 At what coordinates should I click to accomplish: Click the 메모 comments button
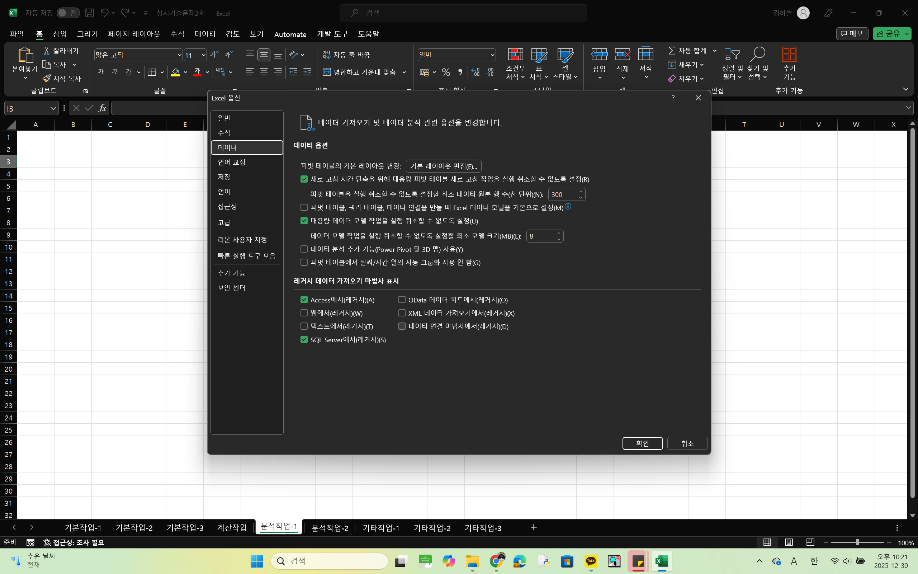pos(852,34)
